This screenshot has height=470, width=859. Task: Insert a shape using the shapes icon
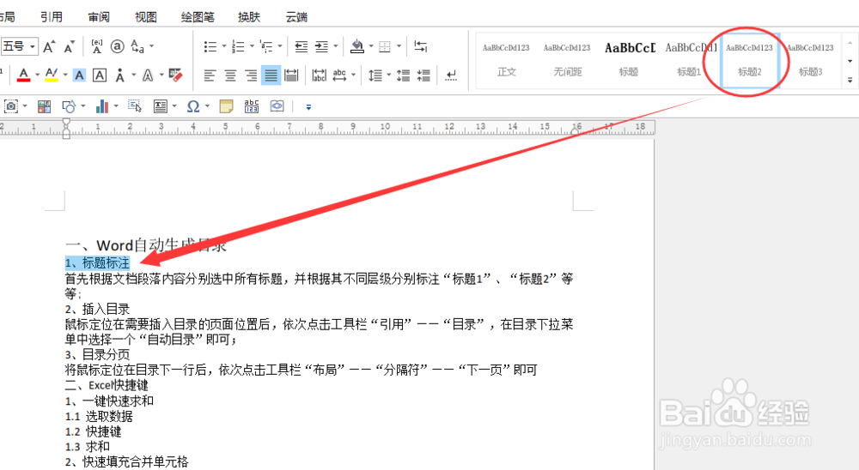pyautogui.click(x=69, y=106)
